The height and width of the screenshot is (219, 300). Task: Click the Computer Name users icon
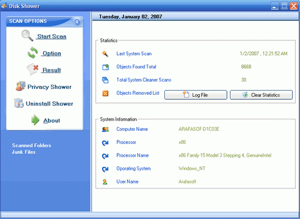point(105,130)
